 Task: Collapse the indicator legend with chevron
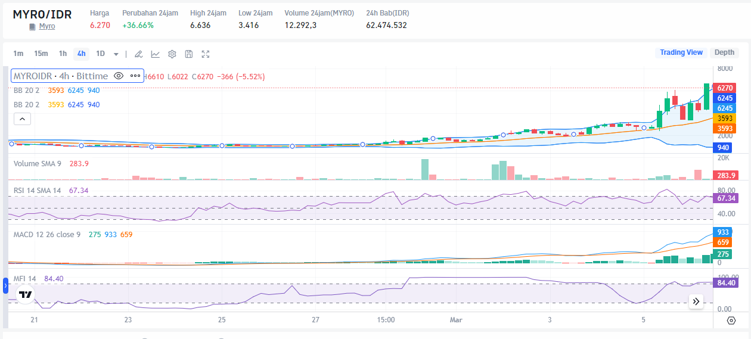coord(22,119)
